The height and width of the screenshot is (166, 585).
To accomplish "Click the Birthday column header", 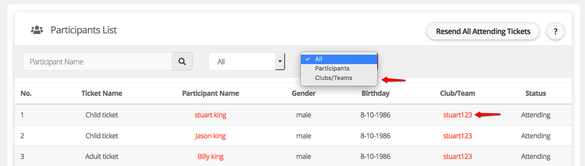I will 375,93.
